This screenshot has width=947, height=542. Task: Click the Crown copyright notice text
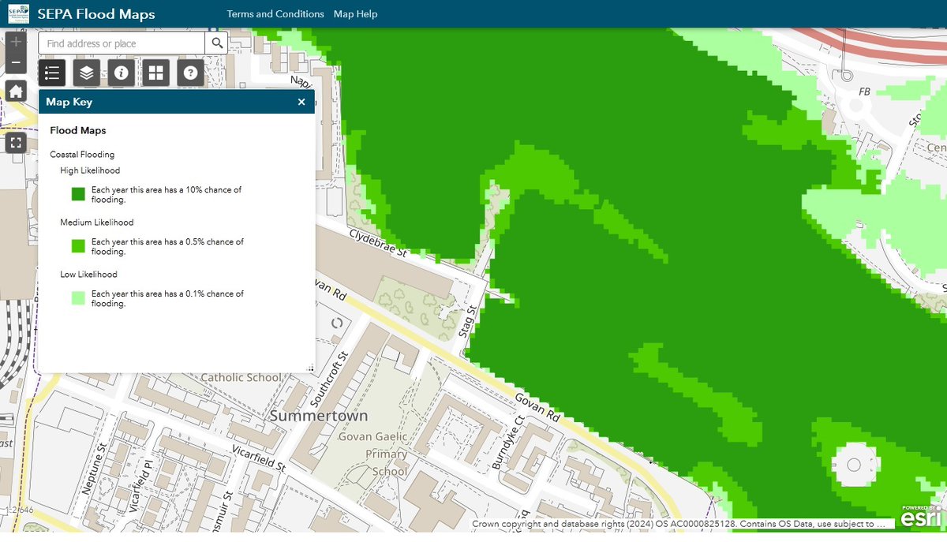pos(675,523)
